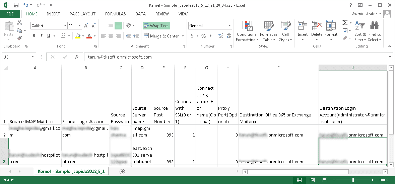Screen dimensions: 395x184
Task: Click the Redo arrow icon
Action: click(39, 5)
